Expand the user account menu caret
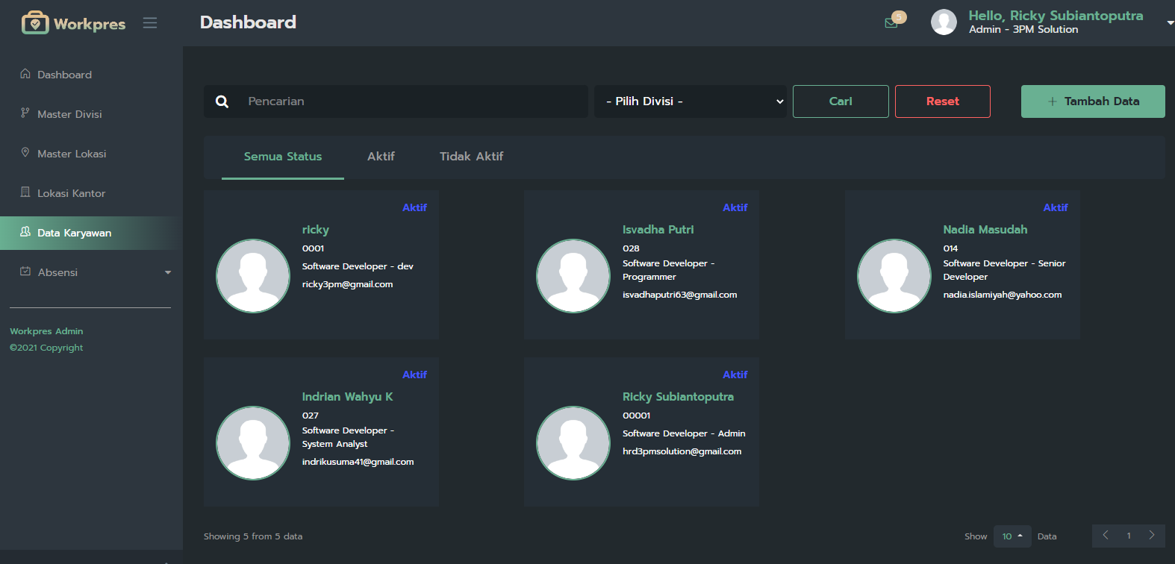This screenshot has height=564, width=1175. coord(1170,23)
